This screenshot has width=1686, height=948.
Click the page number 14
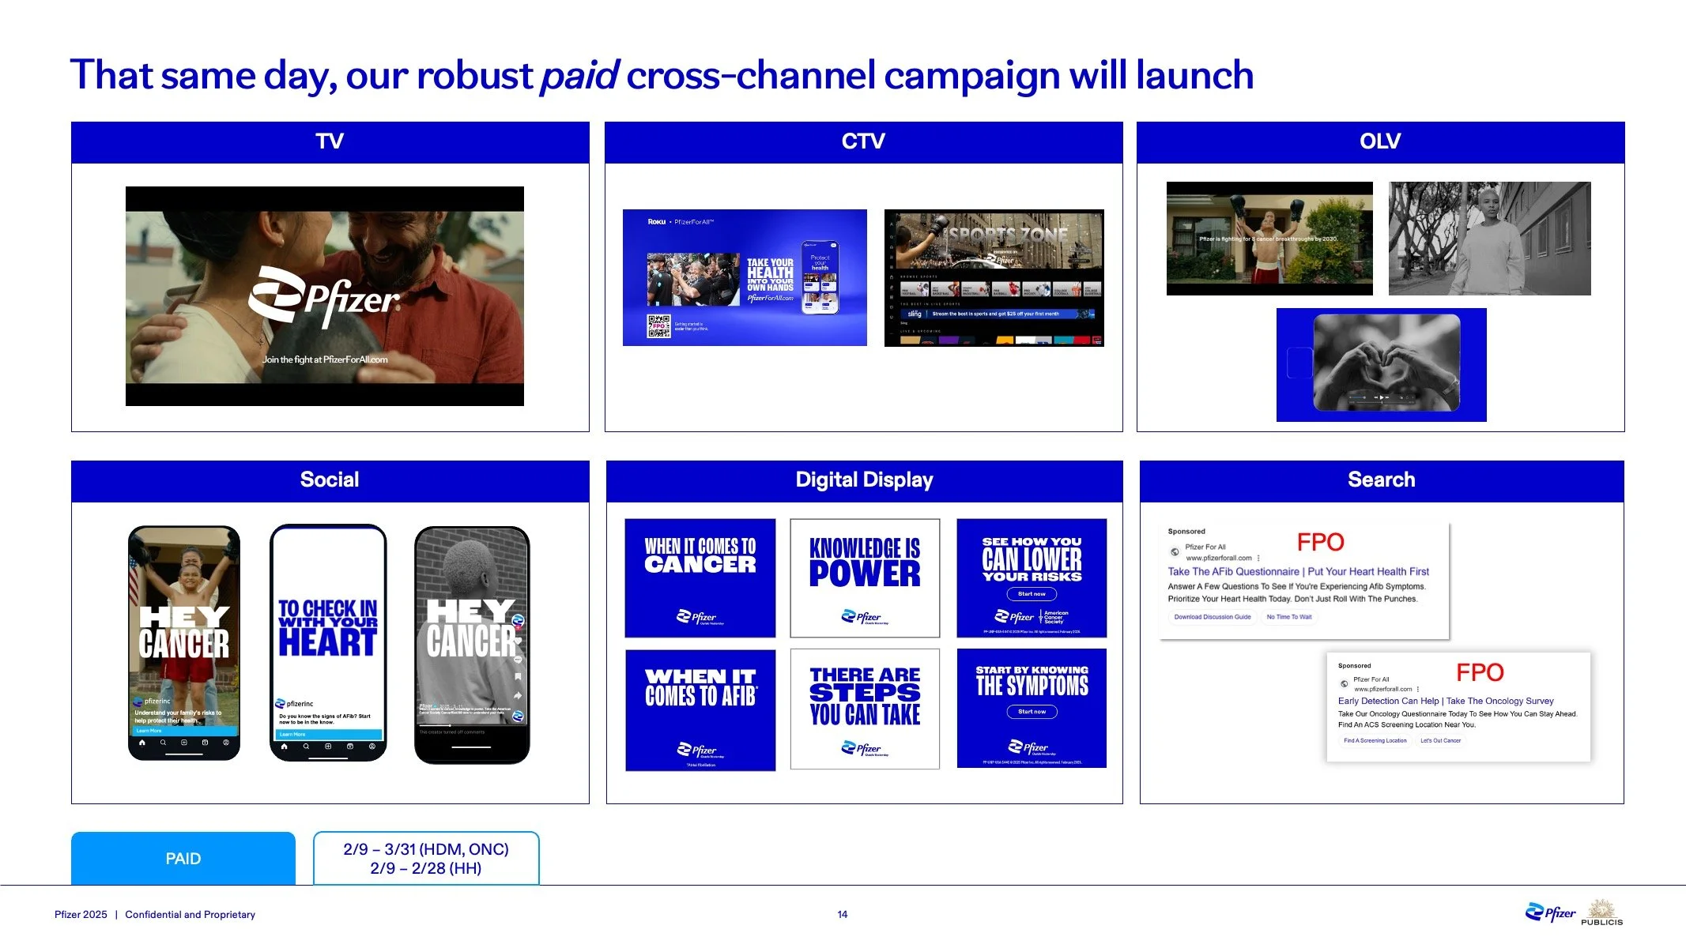pyautogui.click(x=843, y=915)
